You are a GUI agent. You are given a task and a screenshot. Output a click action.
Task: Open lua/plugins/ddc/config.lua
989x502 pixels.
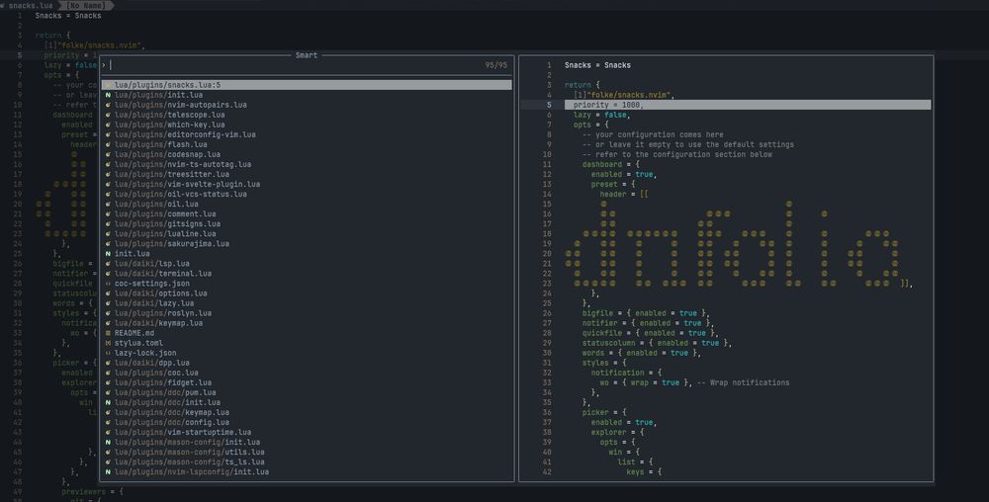coord(171,423)
